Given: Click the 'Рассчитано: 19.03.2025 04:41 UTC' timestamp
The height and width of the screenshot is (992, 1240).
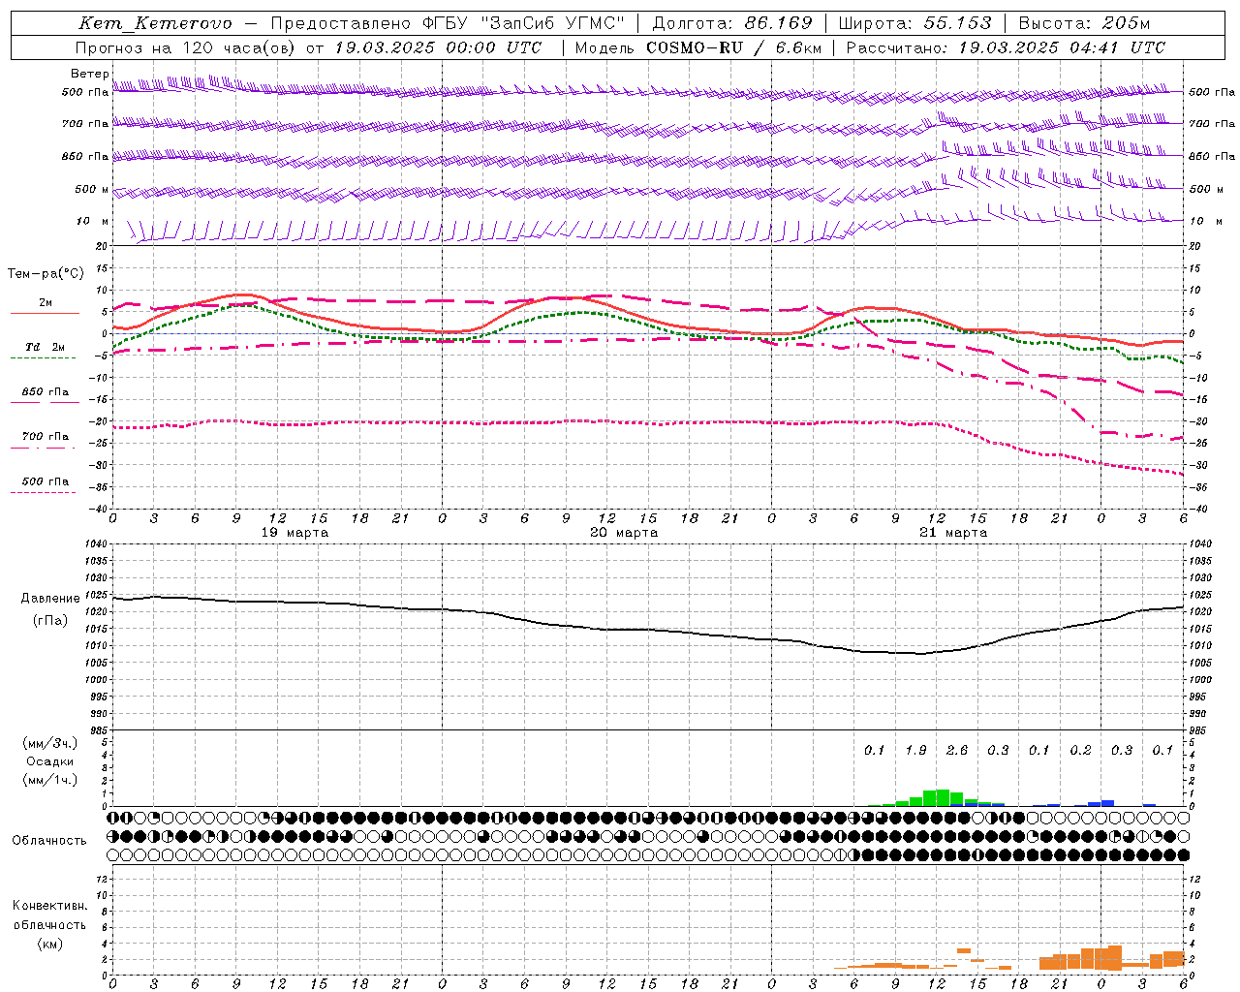Looking at the screenshot, I should click(x=1006, y=47).
